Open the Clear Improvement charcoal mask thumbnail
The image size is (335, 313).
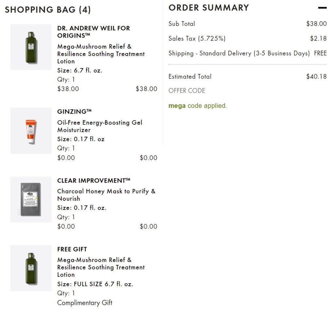click(31, 199)
